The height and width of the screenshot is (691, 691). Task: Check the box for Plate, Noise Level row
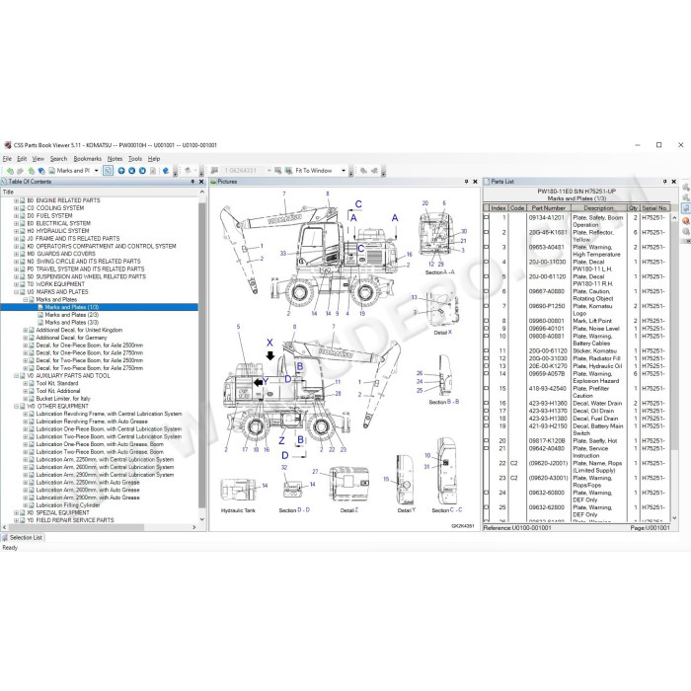[x=486, y=329]
